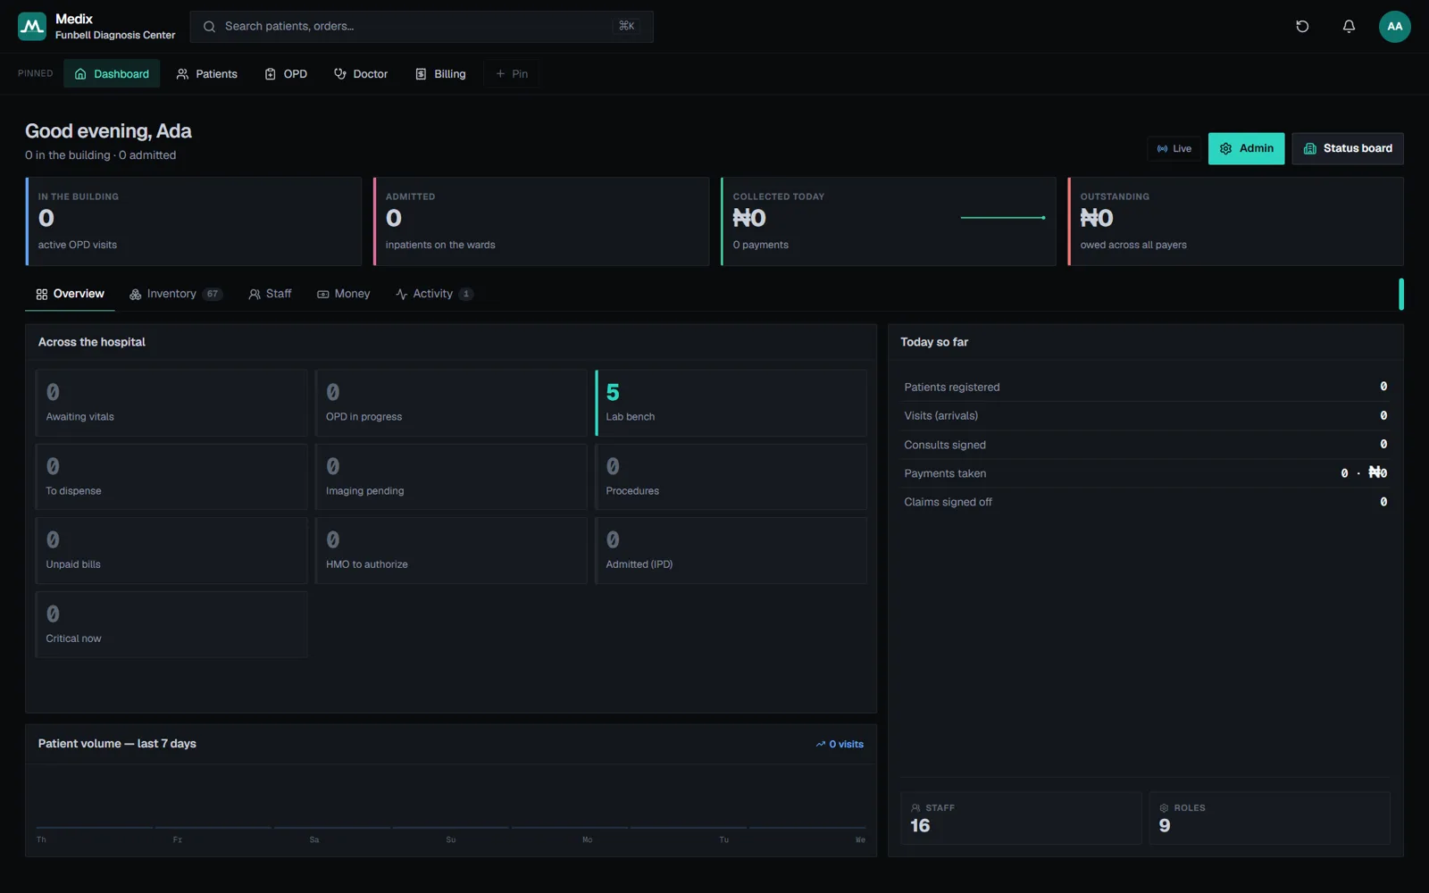Viewport: 1429px width, 893px height.
Task: Open the Billing pinned tab
Action: pos(440,73)
